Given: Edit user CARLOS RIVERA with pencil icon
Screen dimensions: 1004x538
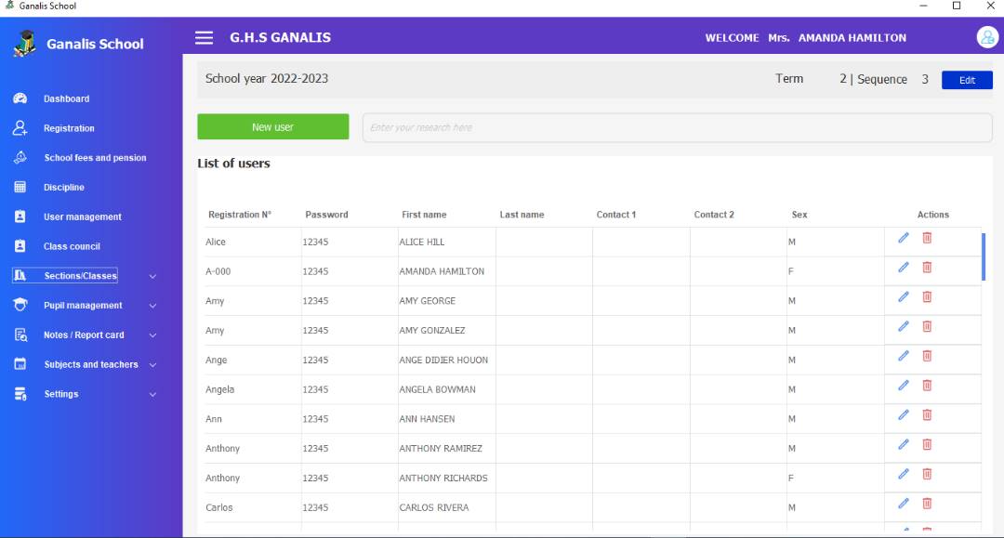Looking at the screenshot, I should pos(904,504).
